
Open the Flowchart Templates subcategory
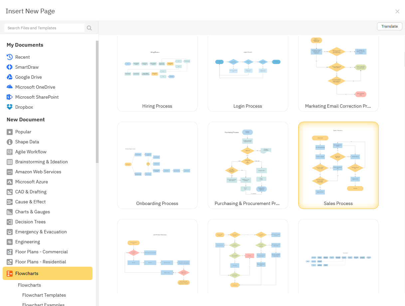coord(44,295)
